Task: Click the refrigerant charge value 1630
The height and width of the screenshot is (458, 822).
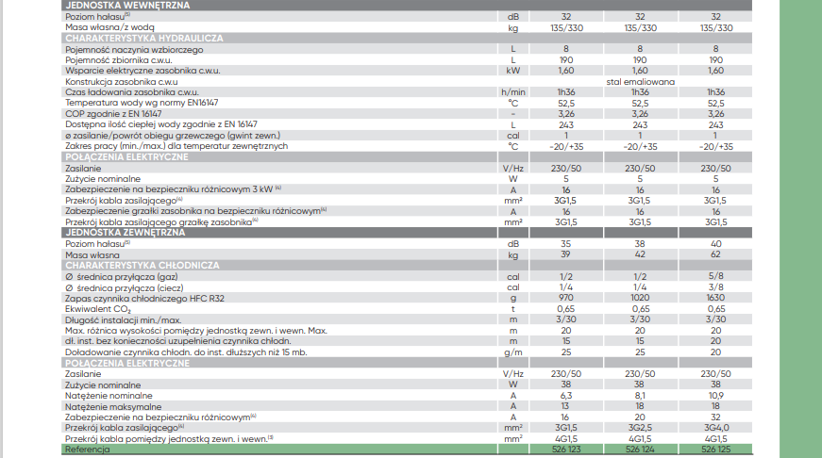Action: 715,297
